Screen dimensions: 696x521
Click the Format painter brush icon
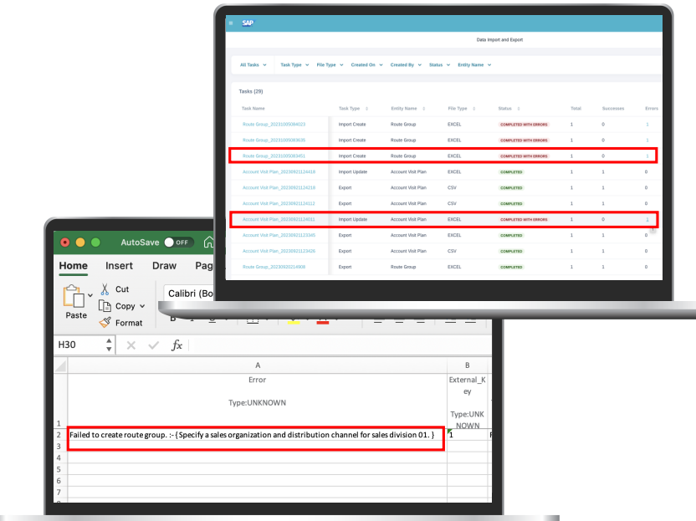(x=105, y=323)
